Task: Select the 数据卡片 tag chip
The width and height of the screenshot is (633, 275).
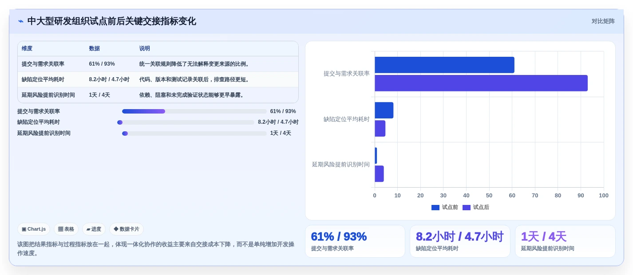Action: point(127,229)
